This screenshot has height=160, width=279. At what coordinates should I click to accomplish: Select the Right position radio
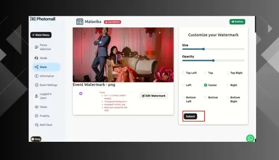[x=228, y=85]
